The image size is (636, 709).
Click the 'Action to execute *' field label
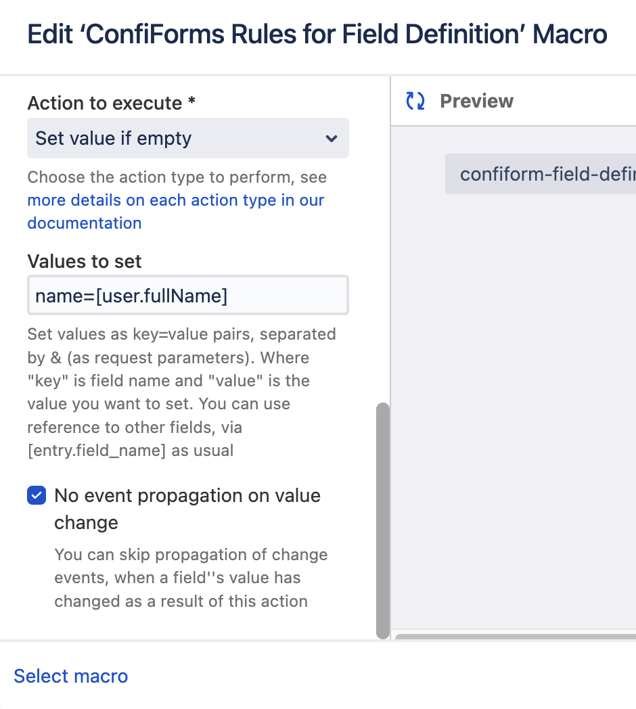[x=112, y=103]
